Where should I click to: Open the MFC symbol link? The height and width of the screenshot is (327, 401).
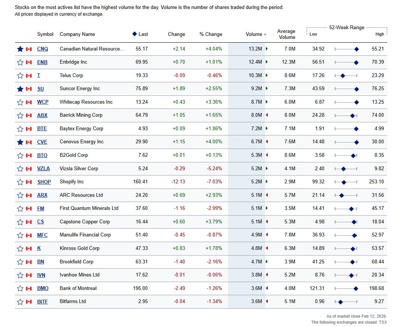42,235
